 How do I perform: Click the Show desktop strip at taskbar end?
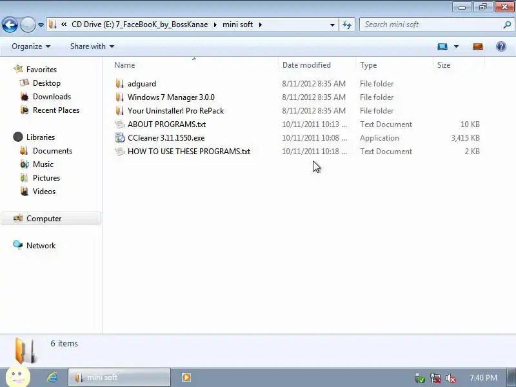click(512, 377)
